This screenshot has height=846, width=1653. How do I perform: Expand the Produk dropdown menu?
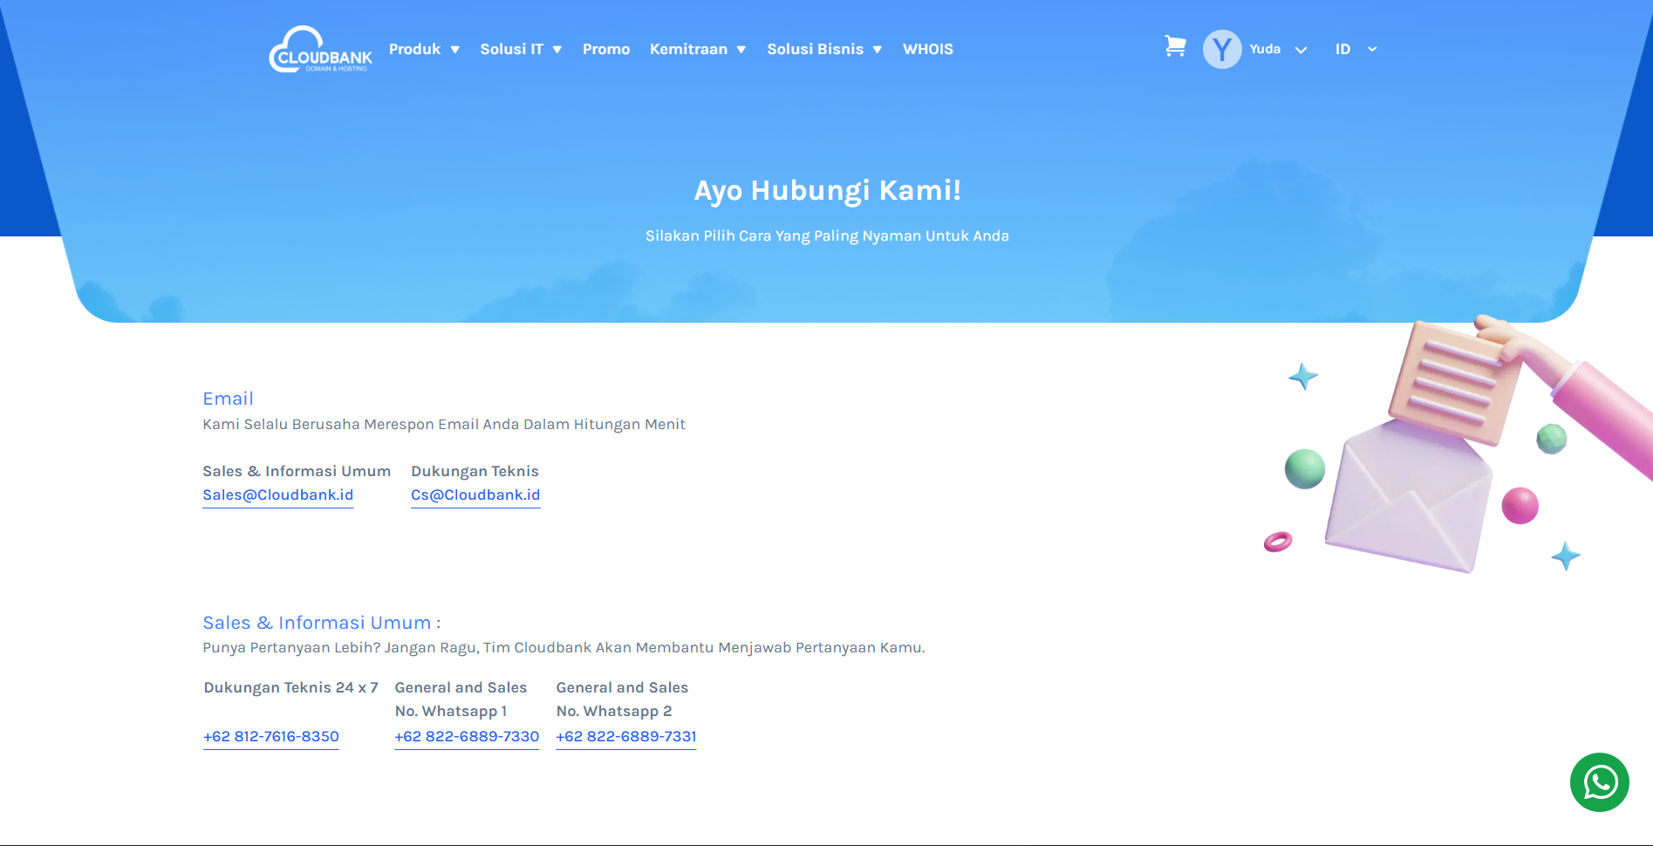(424, 50)
